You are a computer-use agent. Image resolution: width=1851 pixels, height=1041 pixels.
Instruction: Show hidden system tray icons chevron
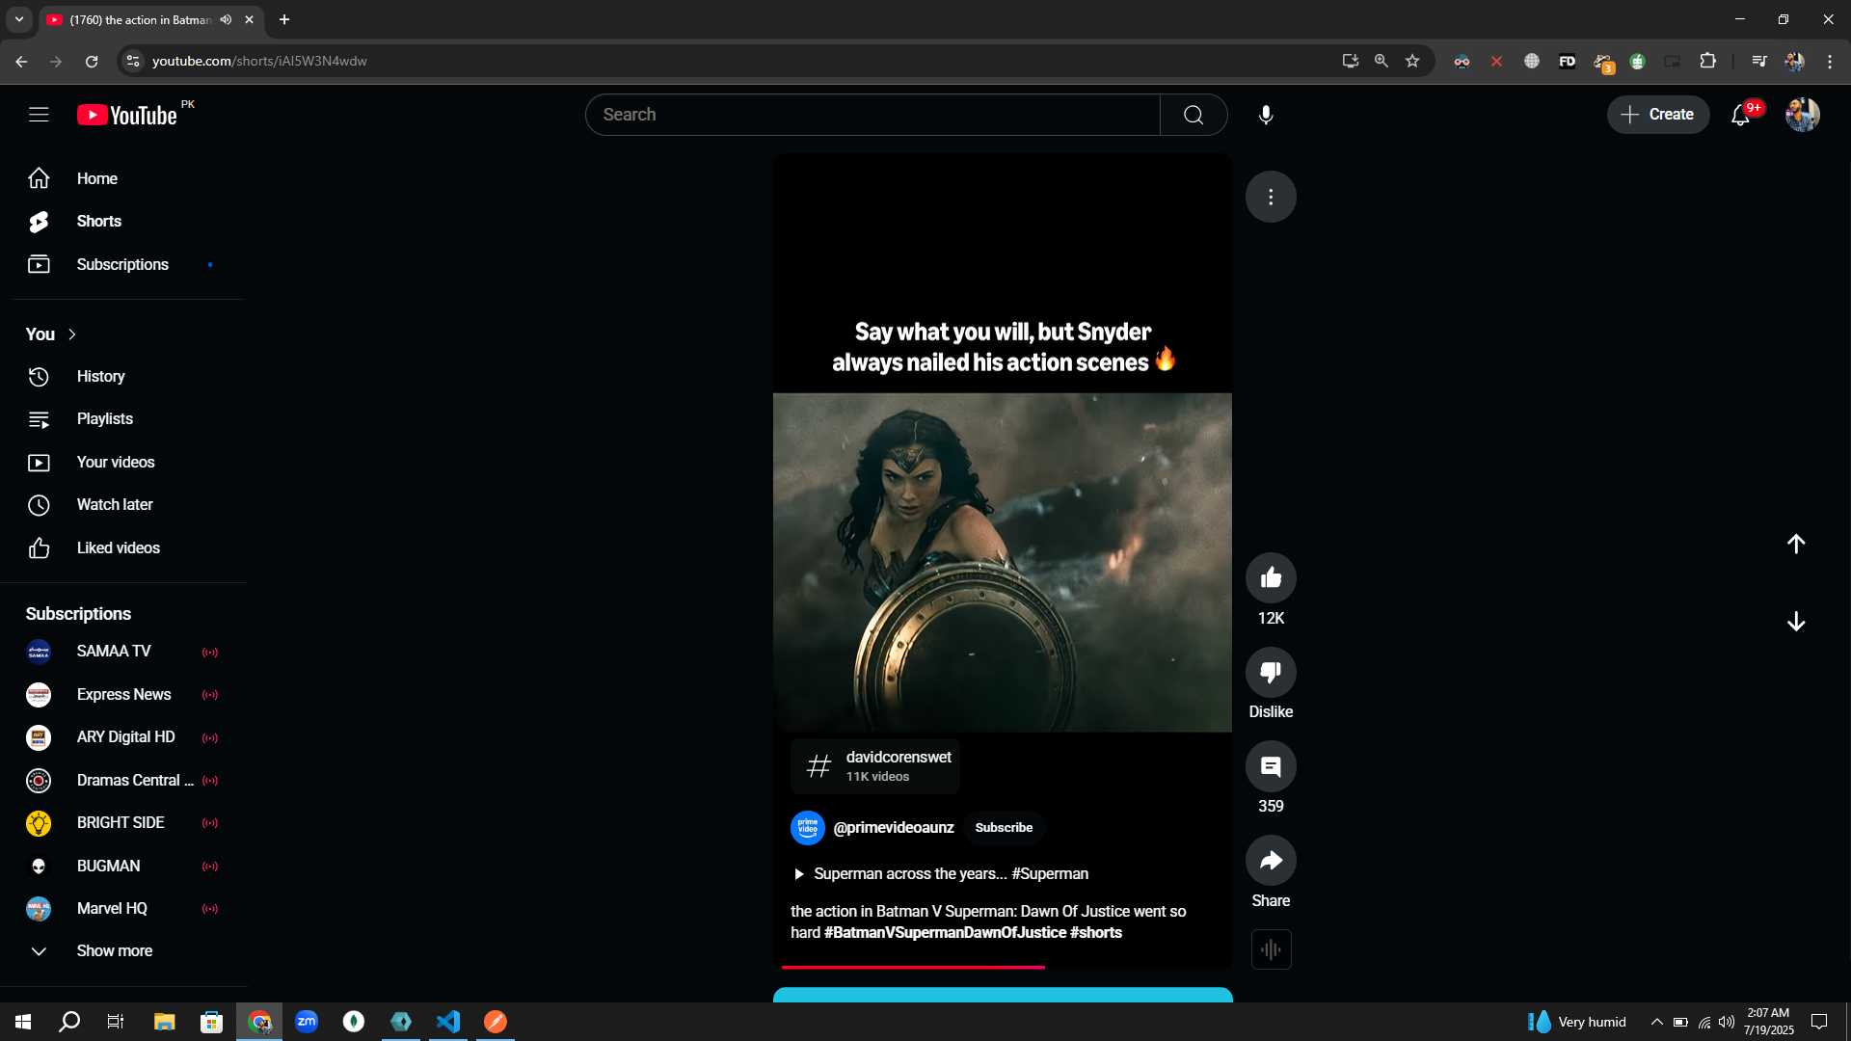tap(1656, 1022)
